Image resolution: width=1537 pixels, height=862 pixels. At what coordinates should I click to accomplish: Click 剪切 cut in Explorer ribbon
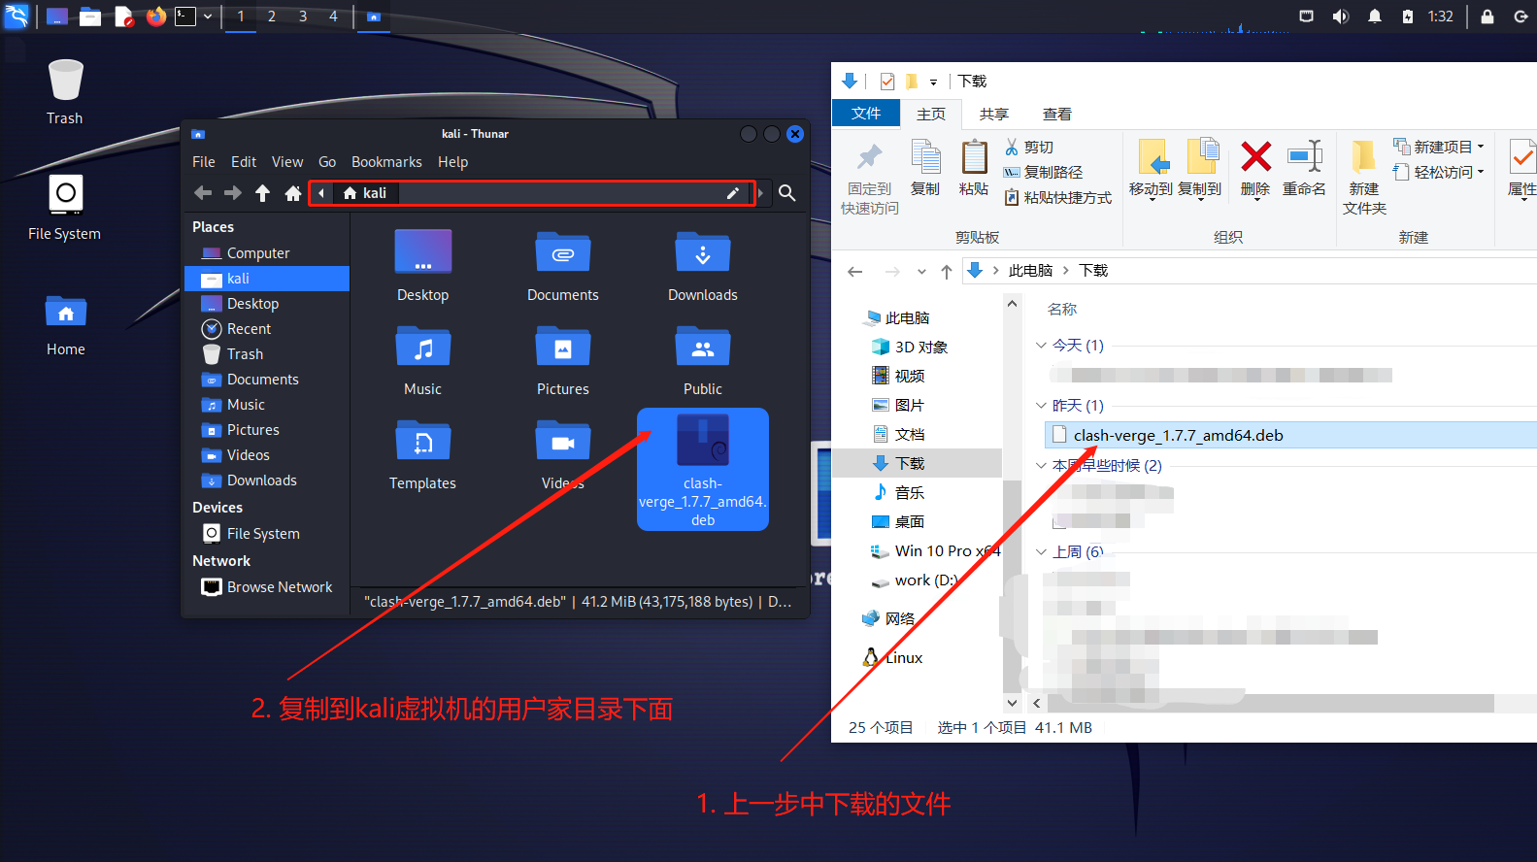coord(1029,147)
